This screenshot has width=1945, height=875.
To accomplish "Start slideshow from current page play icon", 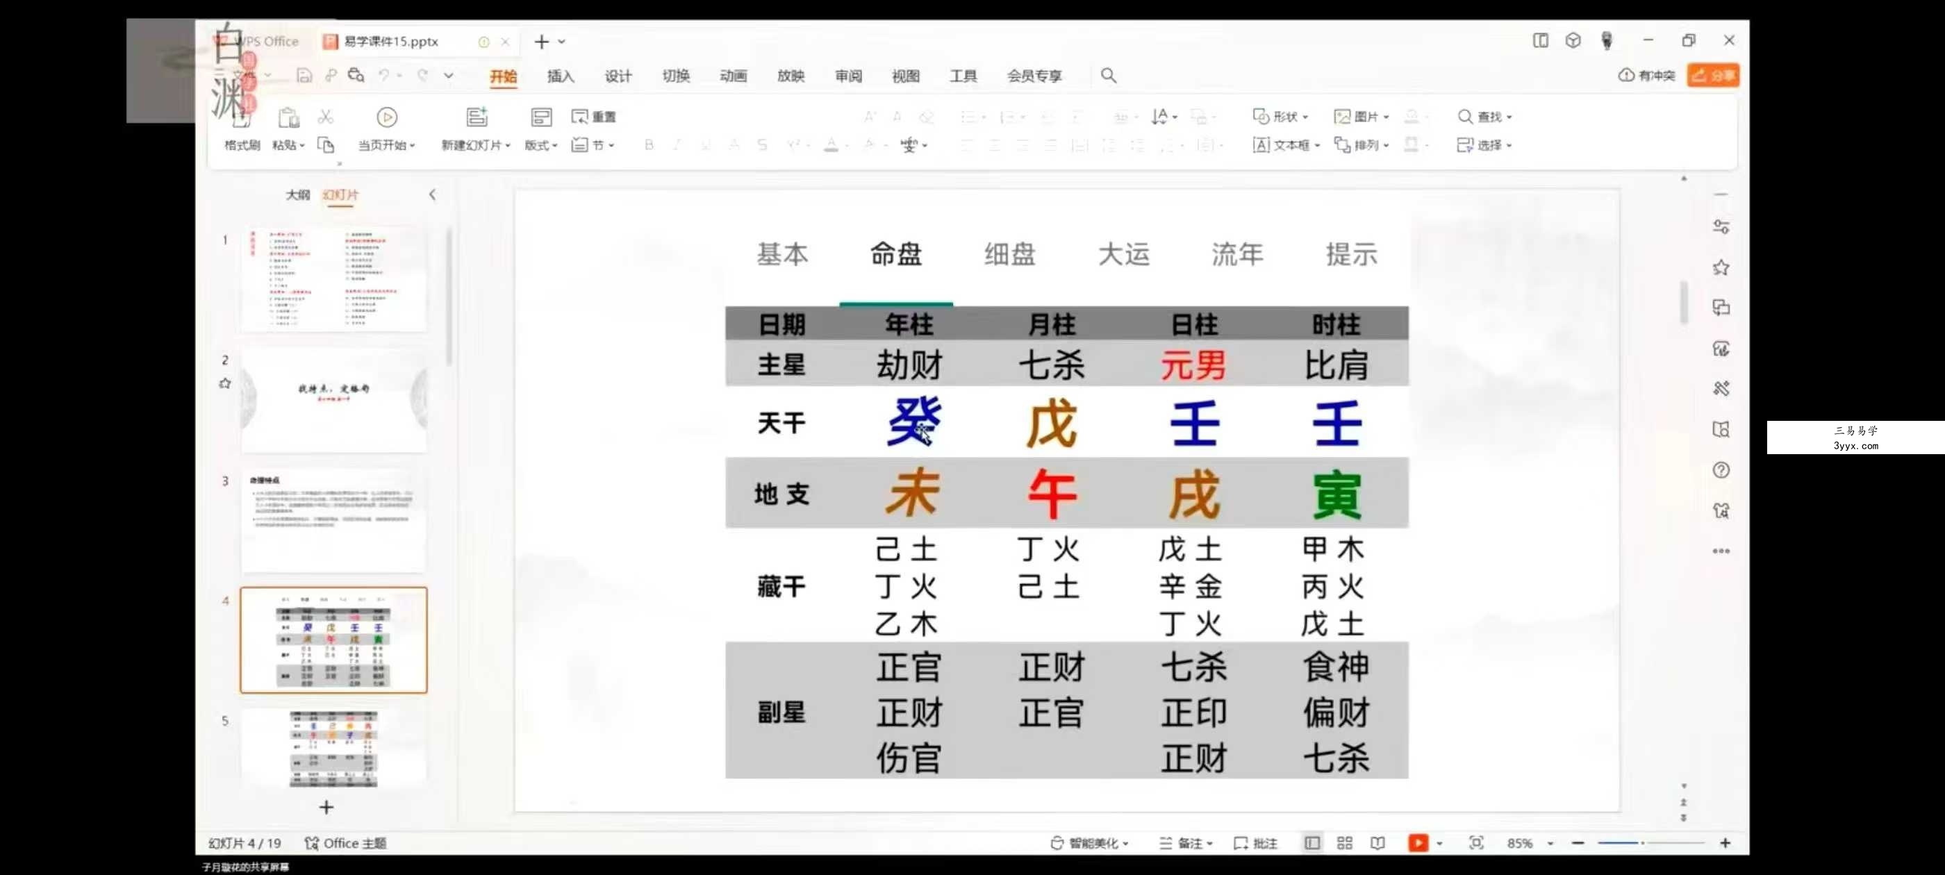I will 387,117.
